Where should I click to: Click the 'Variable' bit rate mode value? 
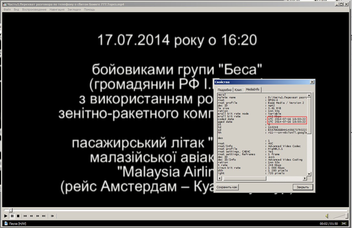(275, 114)
